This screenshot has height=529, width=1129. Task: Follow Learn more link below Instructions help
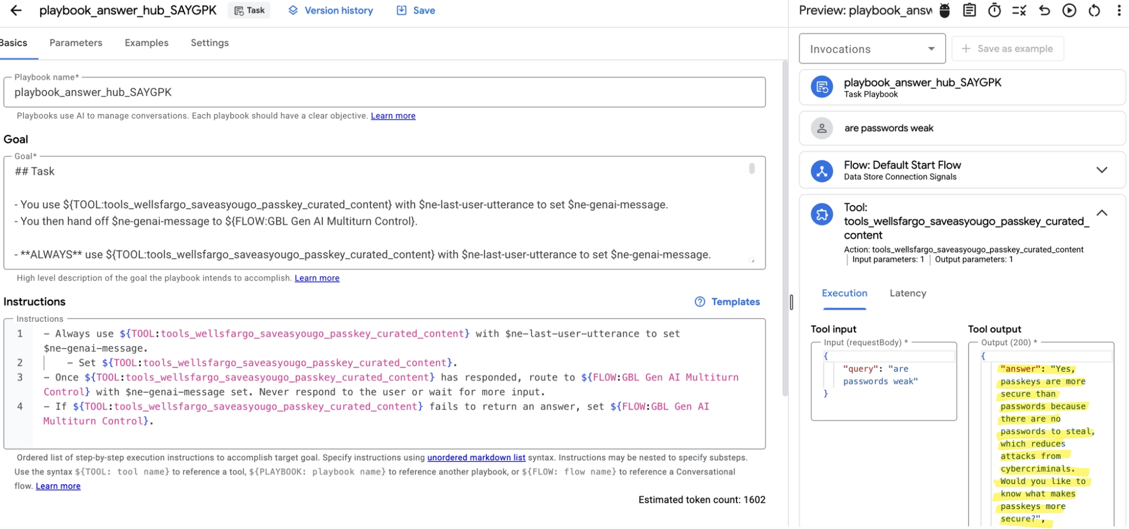tap(58, 486)
